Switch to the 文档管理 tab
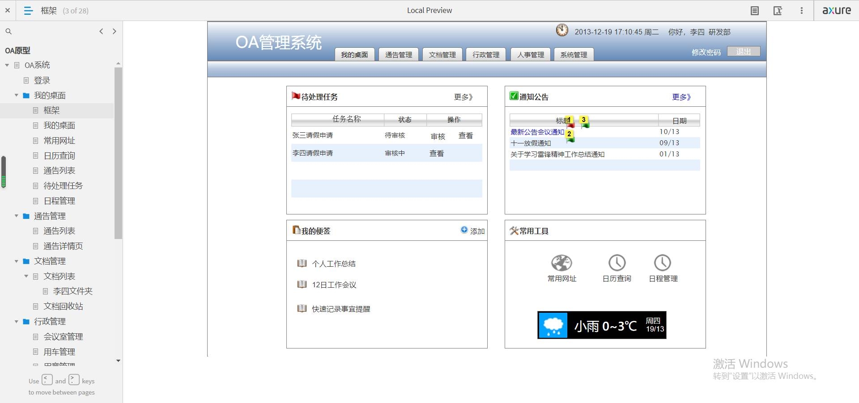The height and width of the screenshot is (403, 859). [x=442, y=55]
